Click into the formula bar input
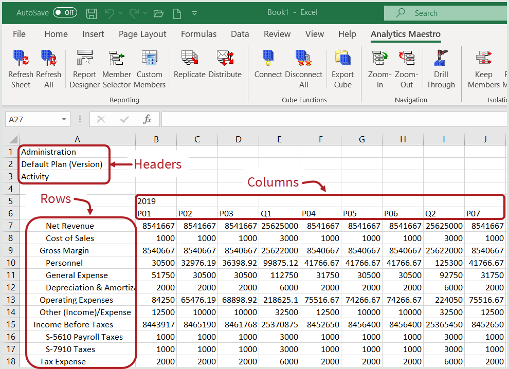The image size is (509, 369). pos(334,119)
